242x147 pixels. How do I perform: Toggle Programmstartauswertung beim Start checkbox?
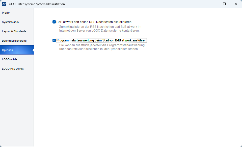tap(54, 40)
